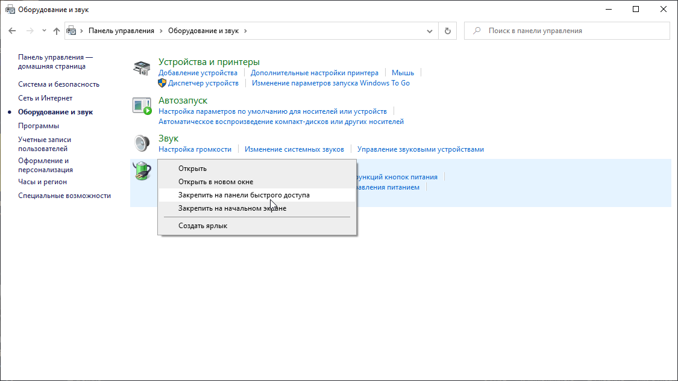Expand chevron after Оборудование и звук breadcrumb

[245, 31]
